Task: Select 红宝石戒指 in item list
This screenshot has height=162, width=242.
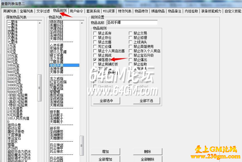Action: [58, 82]
